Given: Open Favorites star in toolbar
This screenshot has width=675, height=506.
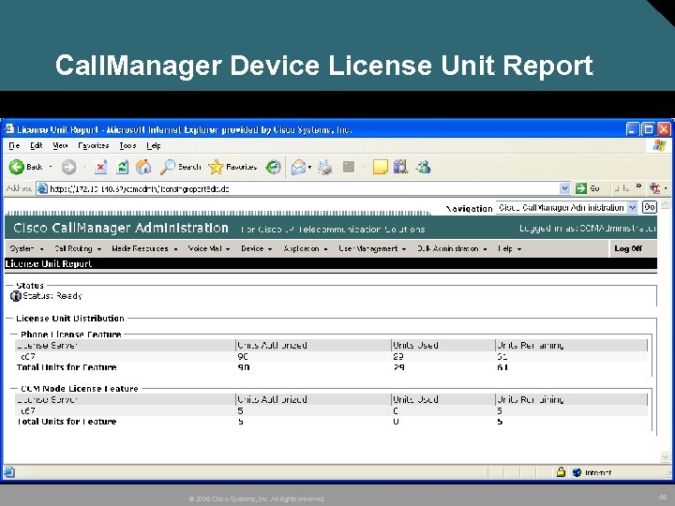Looking at the screenshot, I should 232,167.
